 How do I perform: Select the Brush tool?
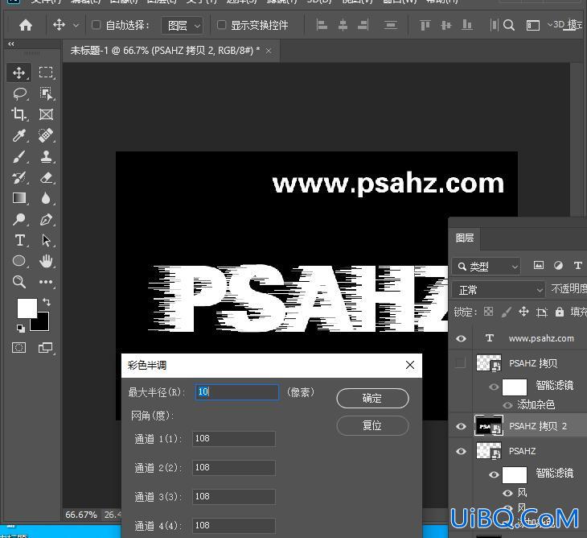coord(19,156)
